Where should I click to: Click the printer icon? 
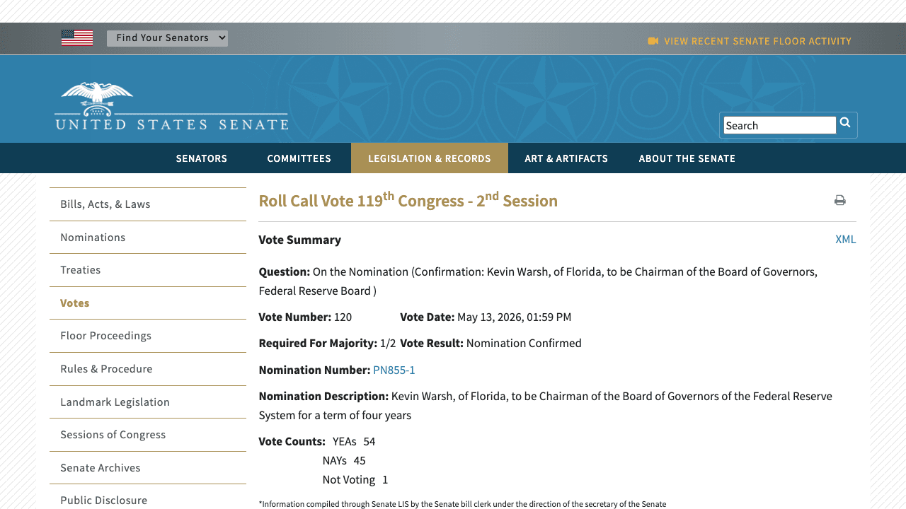point(840,200)
